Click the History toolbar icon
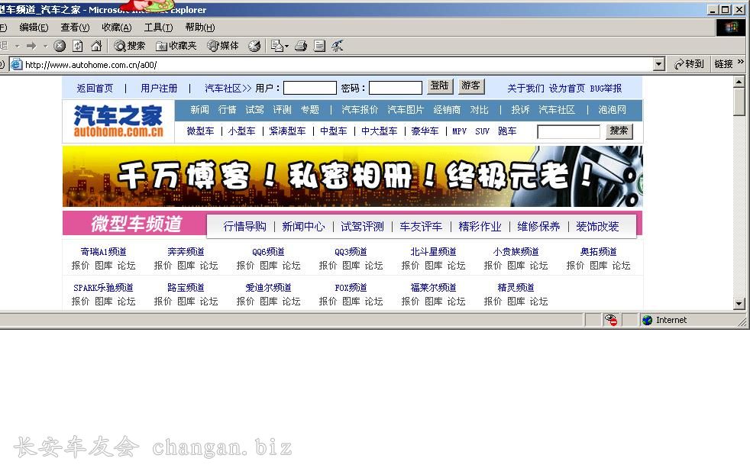This screenshot has width=750, height=468. click(254, 46)
